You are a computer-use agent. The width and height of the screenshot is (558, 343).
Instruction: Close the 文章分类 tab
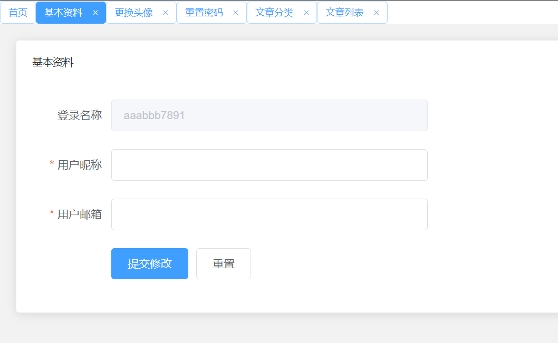[x=306, y=13]
